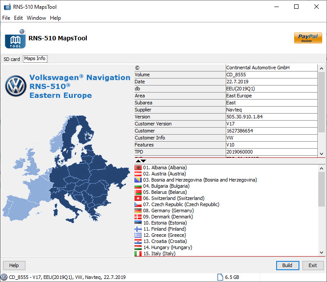Open the Help menu
The width and height of the screenshot is (327, 282).
point(55,18)
